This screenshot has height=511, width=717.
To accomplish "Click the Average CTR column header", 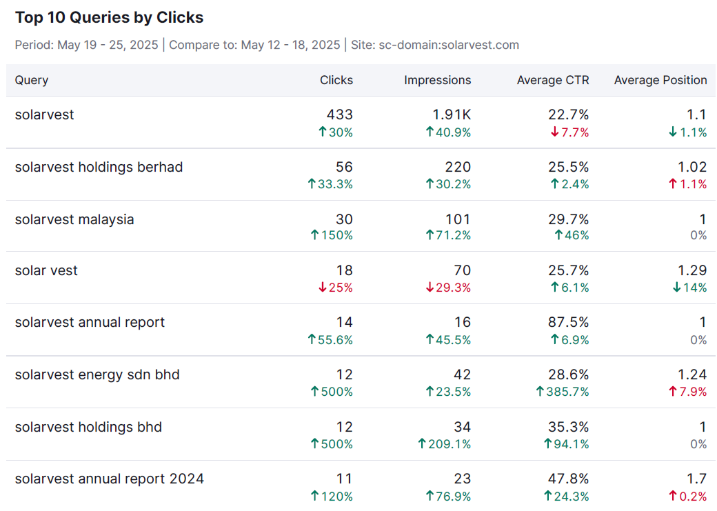I will click(x=553, y=80).
